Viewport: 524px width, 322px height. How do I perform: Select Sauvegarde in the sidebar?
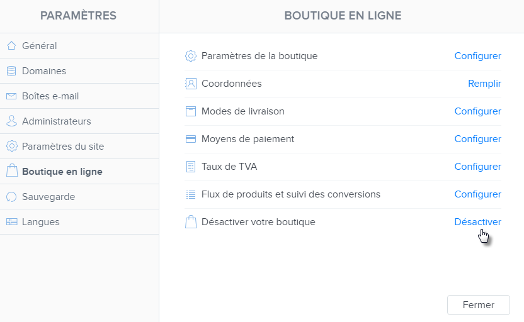coord(48,197)
